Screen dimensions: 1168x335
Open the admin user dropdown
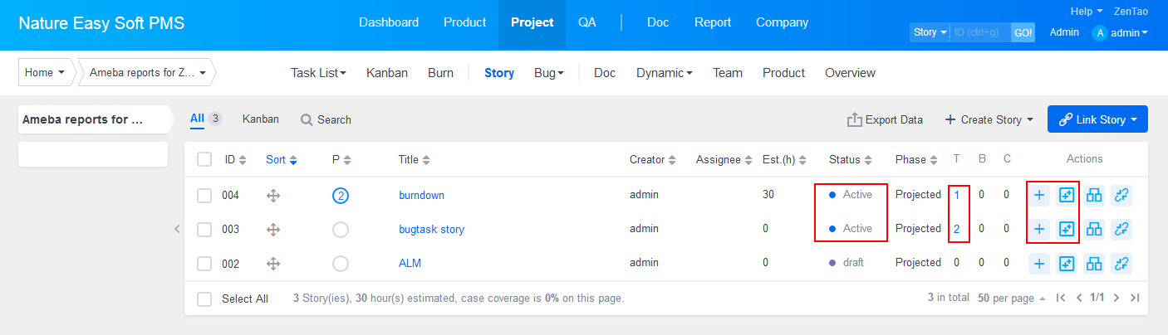point(1121,33)
